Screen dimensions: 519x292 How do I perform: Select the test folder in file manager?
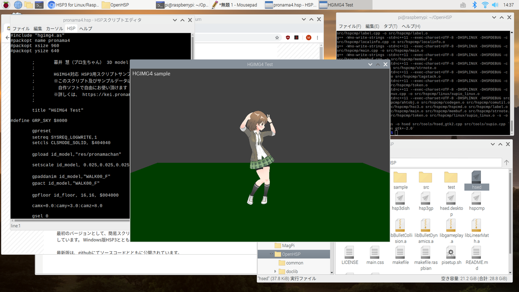point(451,181)
